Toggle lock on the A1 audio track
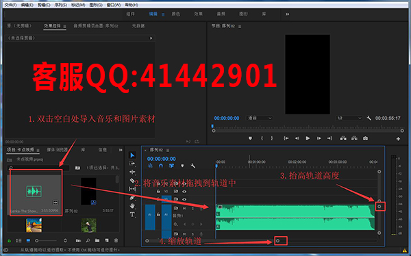Image resolution: width=411 pixels, height=256 pixels. click(158, 214)
